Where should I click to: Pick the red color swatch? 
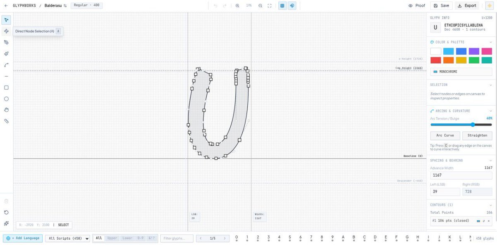click(x=436, y=60)
